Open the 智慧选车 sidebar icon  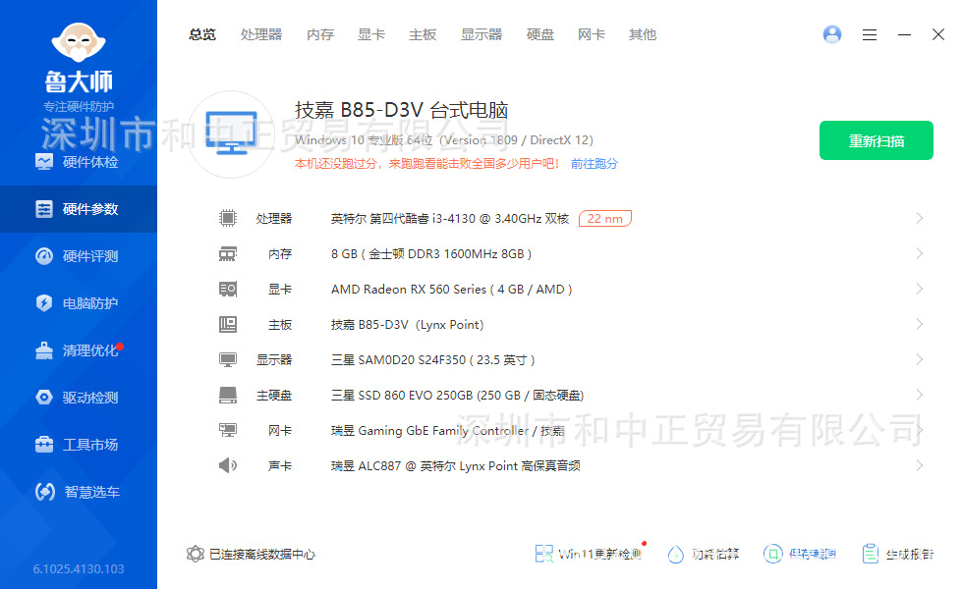(x=45, y=492)
